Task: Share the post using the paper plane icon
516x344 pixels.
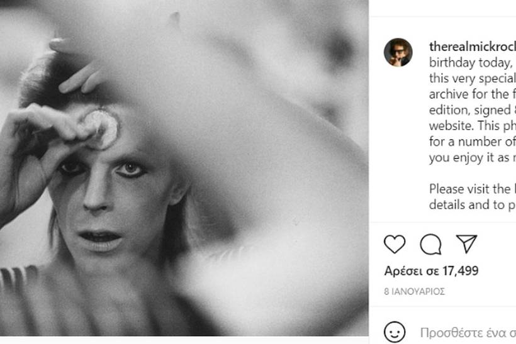Action: pos(466,244)
